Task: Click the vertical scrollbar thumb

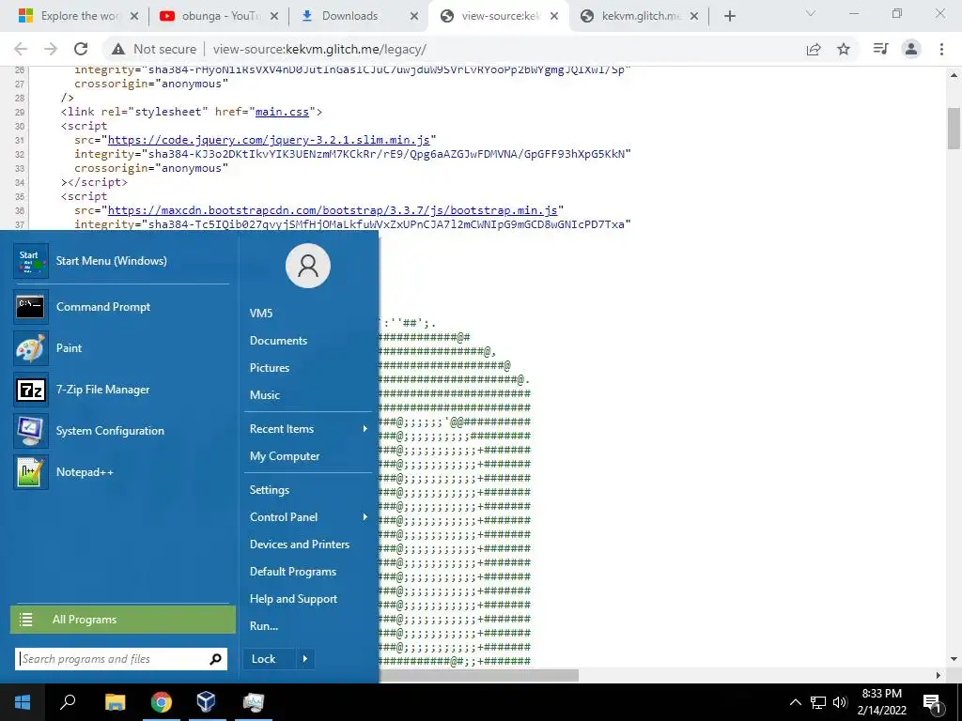Action: click(x=954, y=128)
